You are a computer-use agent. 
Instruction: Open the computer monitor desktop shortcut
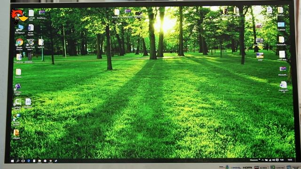point(20,28)
